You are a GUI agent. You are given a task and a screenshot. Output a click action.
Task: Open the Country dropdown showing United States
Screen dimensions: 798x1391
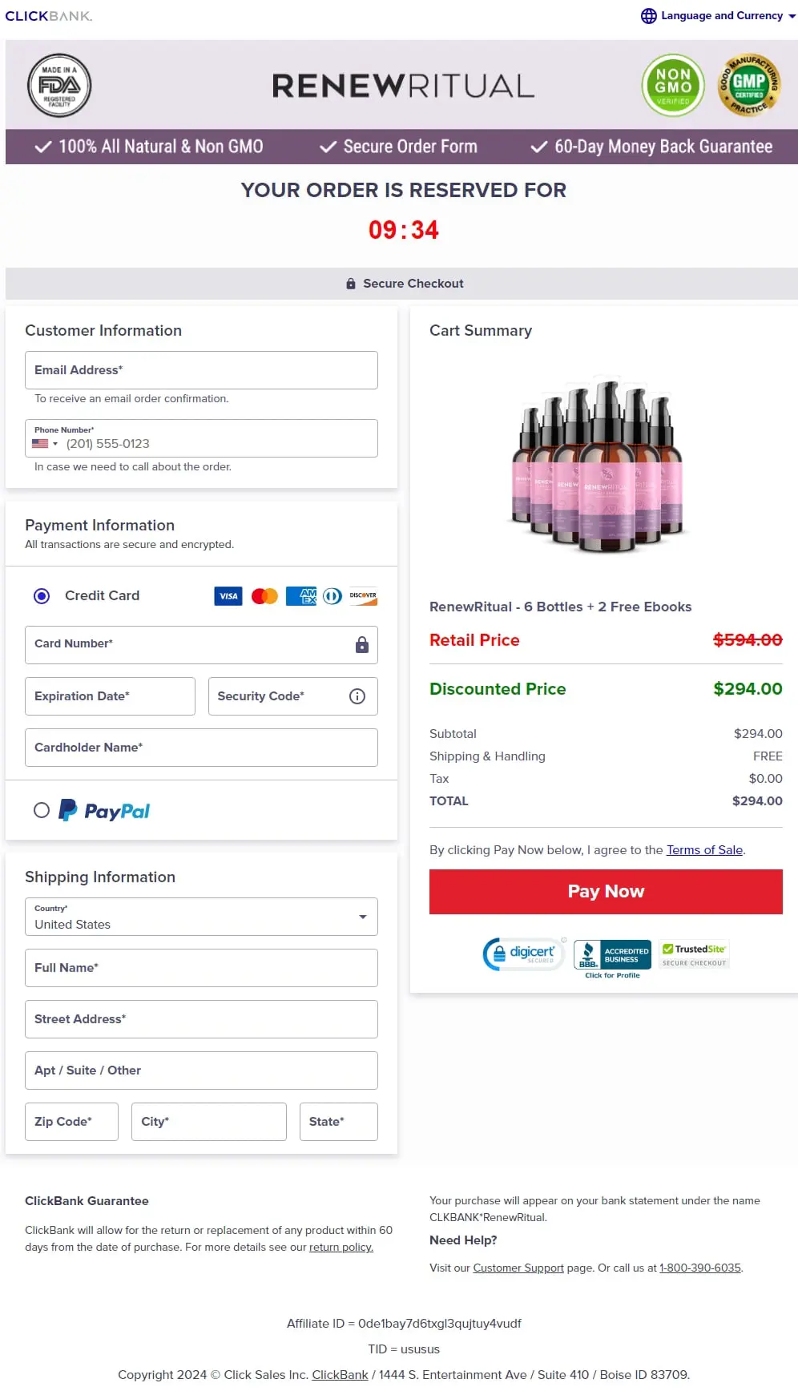[x=201, y=917]
